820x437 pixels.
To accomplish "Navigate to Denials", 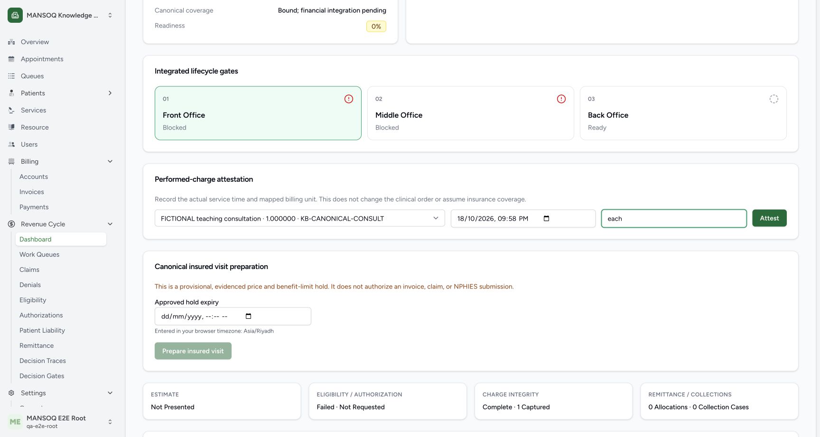I will click(30, 285).
